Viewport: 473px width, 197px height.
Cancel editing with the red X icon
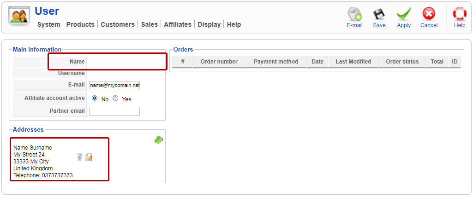pyautogui.click(x=429, y=17)
